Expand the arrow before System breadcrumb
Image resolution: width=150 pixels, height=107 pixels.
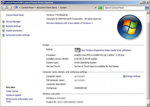click(58, 8)
